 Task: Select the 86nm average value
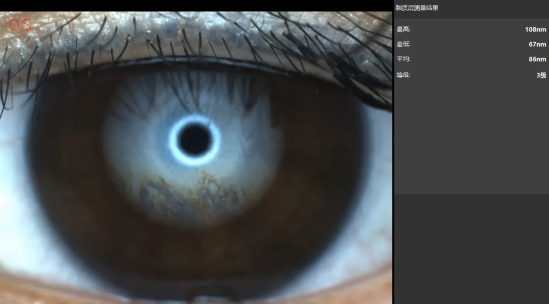click(x=537, y=59)
